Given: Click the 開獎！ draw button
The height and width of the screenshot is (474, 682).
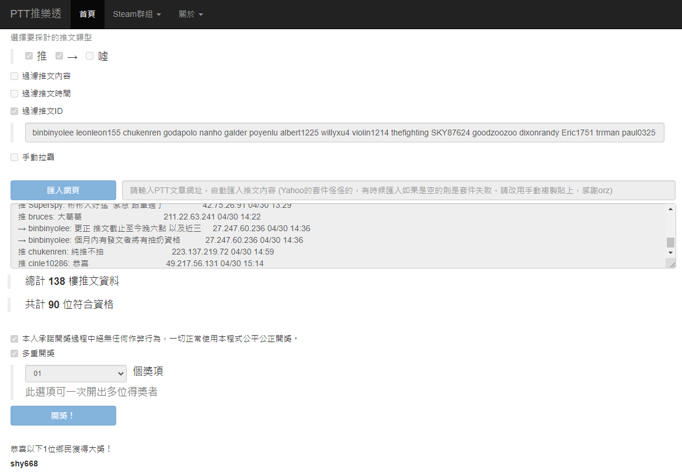Looking at the screenshot, I should (63, 416).
